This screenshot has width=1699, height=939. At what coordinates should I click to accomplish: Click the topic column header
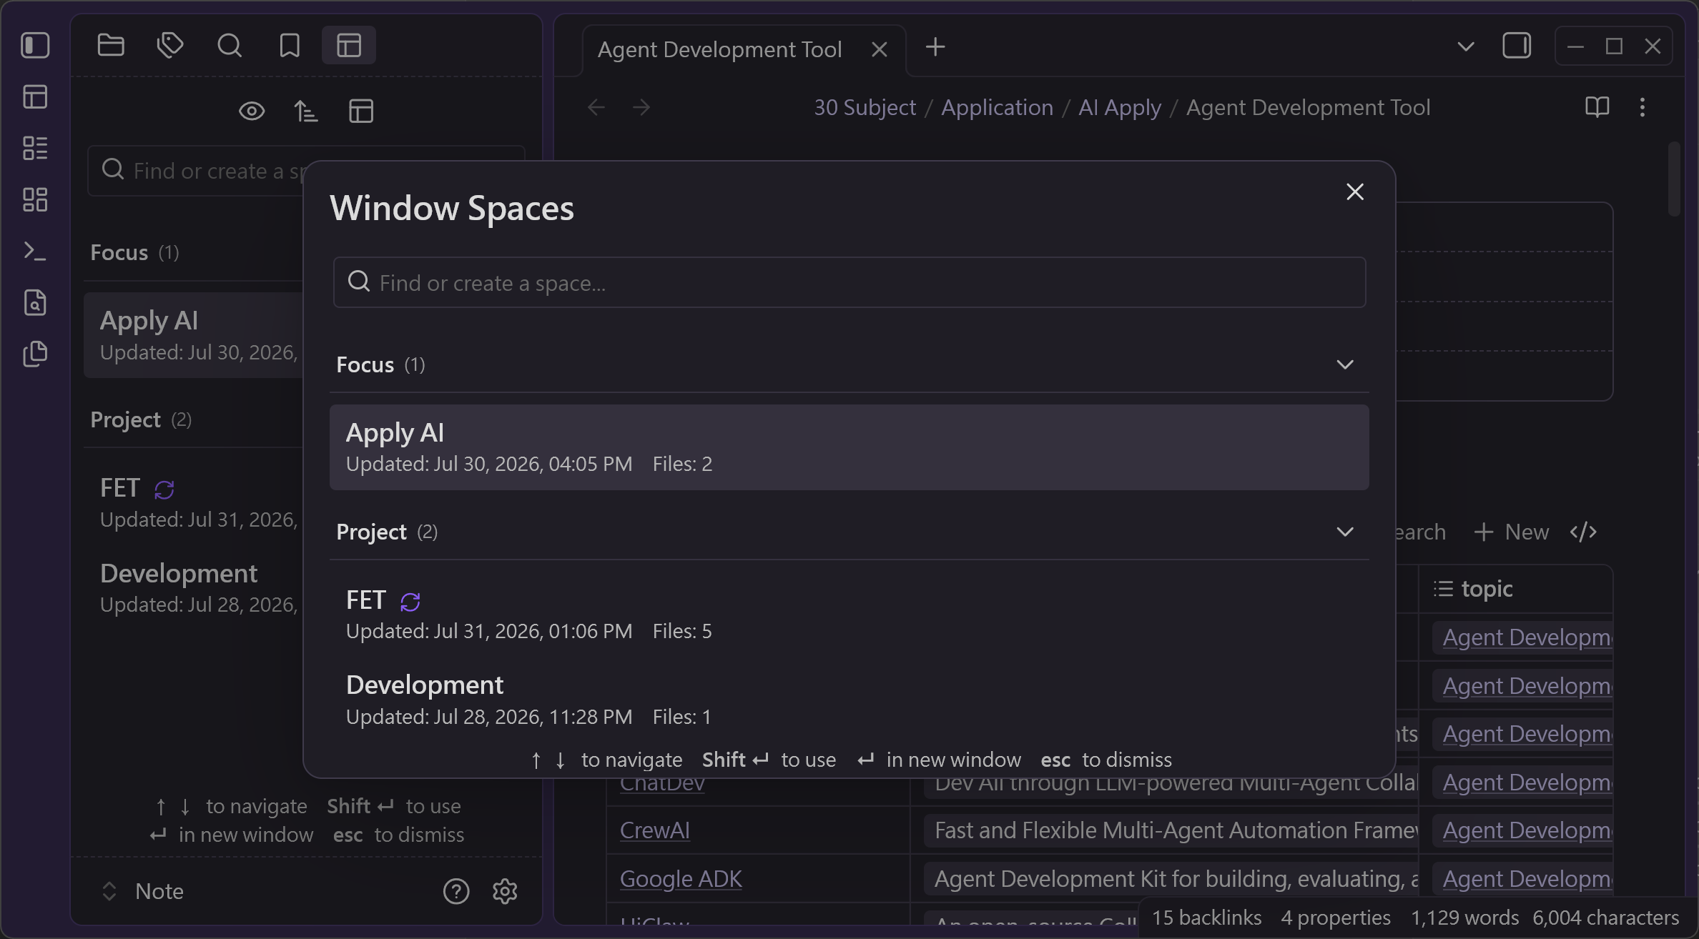(1515, 589)
